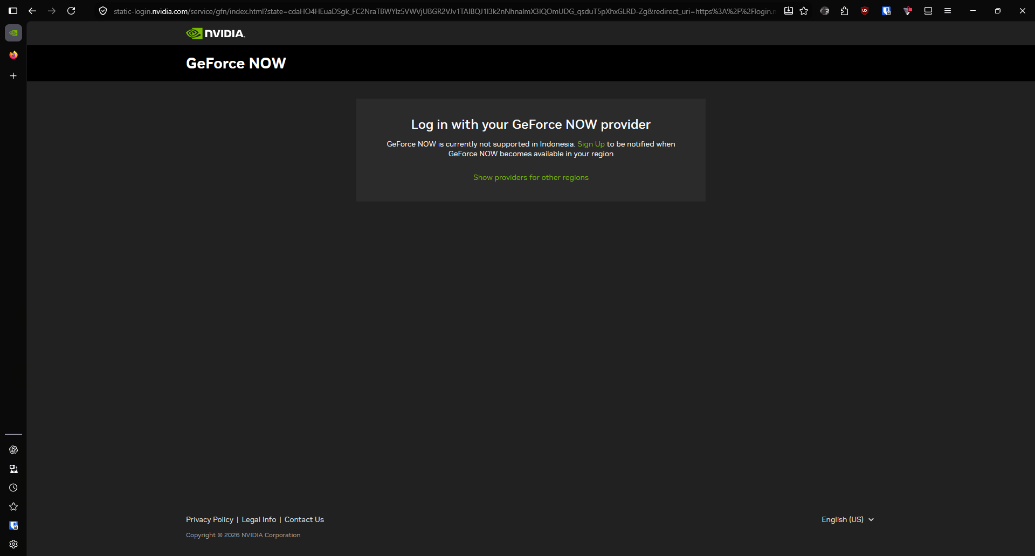Open the ChatGPT AI chatbot sidebar
The height and width of the screenshot is (556, 1035).
pyautogui.click(x=13, y=450)
